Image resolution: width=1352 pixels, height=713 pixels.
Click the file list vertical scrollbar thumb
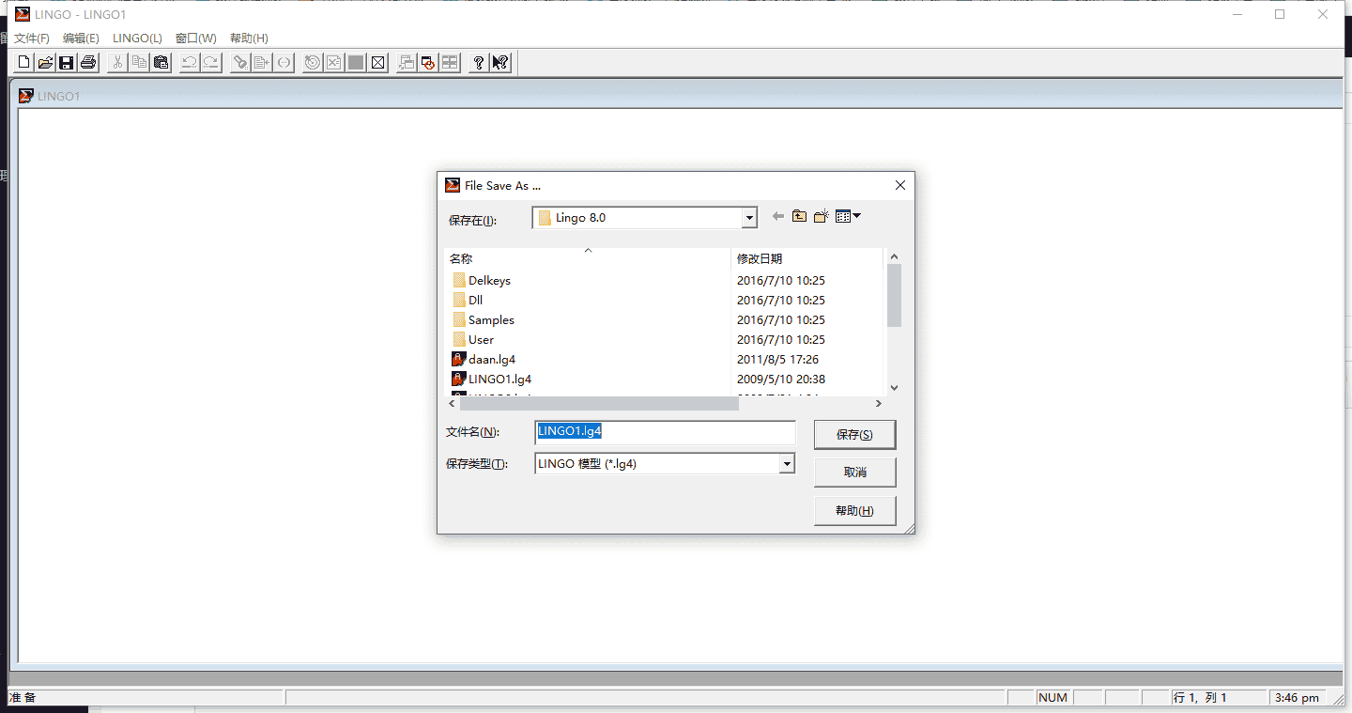894,295
